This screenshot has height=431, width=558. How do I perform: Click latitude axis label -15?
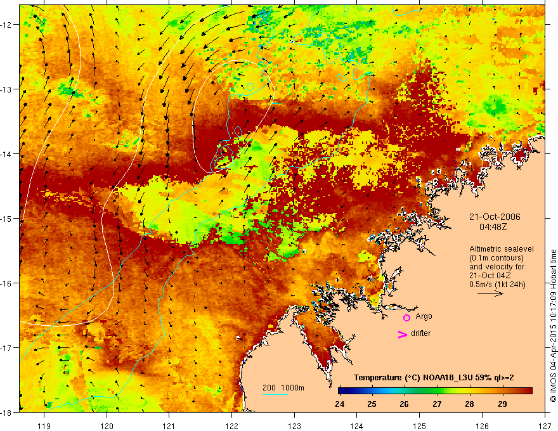pos(5,218)
